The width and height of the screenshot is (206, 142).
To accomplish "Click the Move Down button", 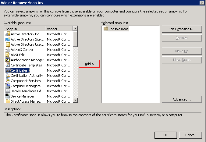I will pyautogui.click(x=182, y=60).
